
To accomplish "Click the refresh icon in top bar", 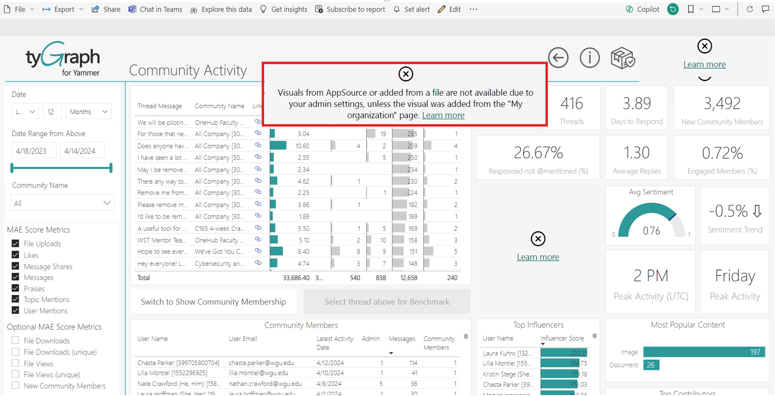I will [x=750, y=9].
